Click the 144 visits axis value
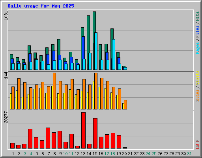202x158 pixels. [6, 75]
